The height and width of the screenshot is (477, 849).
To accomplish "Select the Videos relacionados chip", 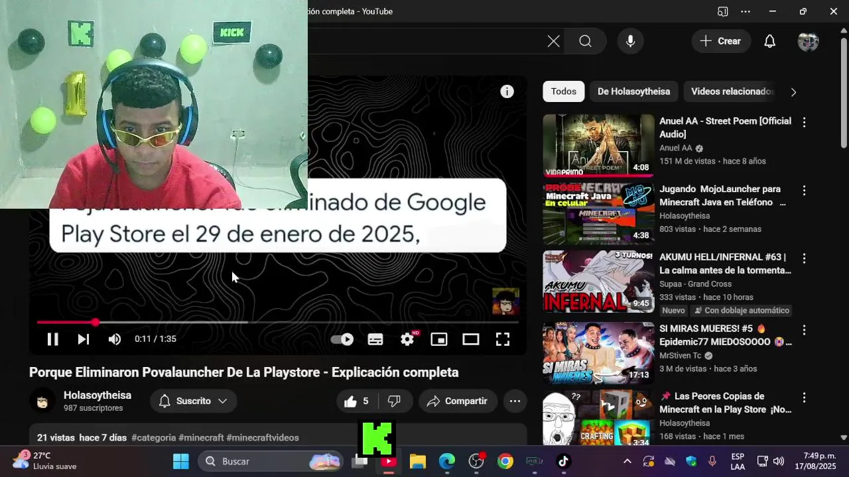I will coord(732,91).
